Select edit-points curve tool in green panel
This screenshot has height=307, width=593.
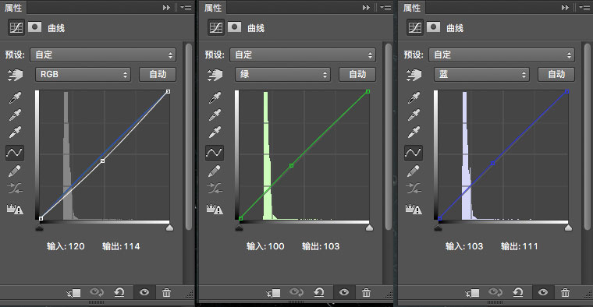[x=215, y=153]
